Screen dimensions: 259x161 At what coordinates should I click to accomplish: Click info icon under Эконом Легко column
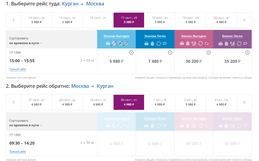(170, 53)
